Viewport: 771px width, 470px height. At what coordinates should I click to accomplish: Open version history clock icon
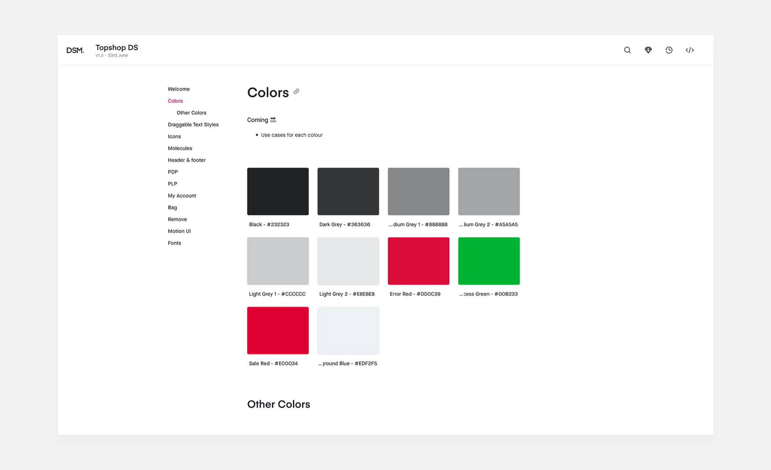669,50
